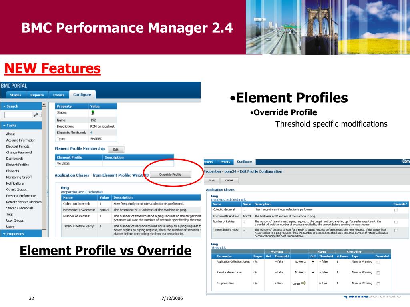Click the pencil icon beside the search box

coord(36,115)
